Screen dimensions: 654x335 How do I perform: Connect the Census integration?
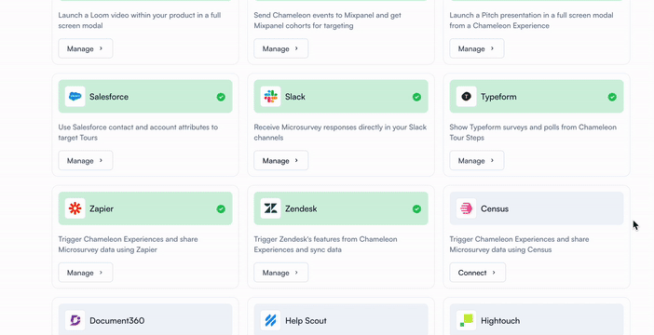[x=478, y=273]
